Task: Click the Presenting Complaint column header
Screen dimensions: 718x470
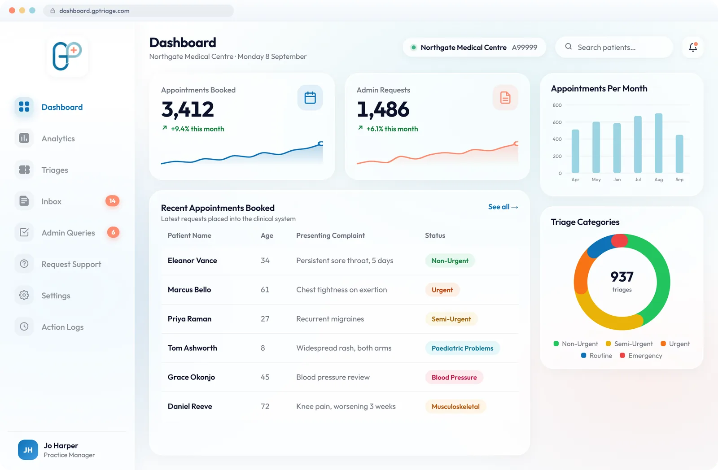Action: [x=330, y=235]
